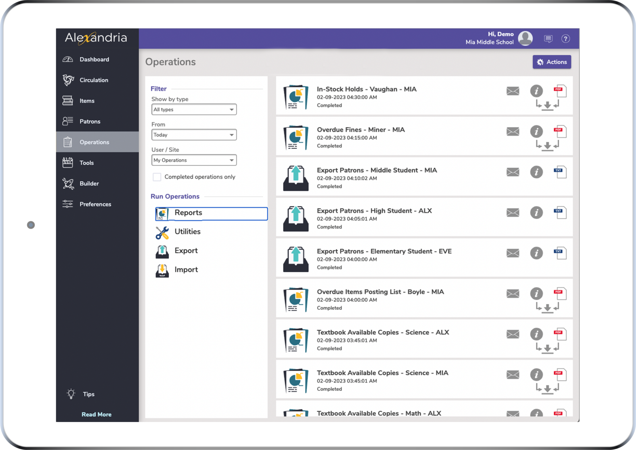Viewport: 636px width, 450px height.
Task: Open the help question mark icon
Action: coord(566,39)
